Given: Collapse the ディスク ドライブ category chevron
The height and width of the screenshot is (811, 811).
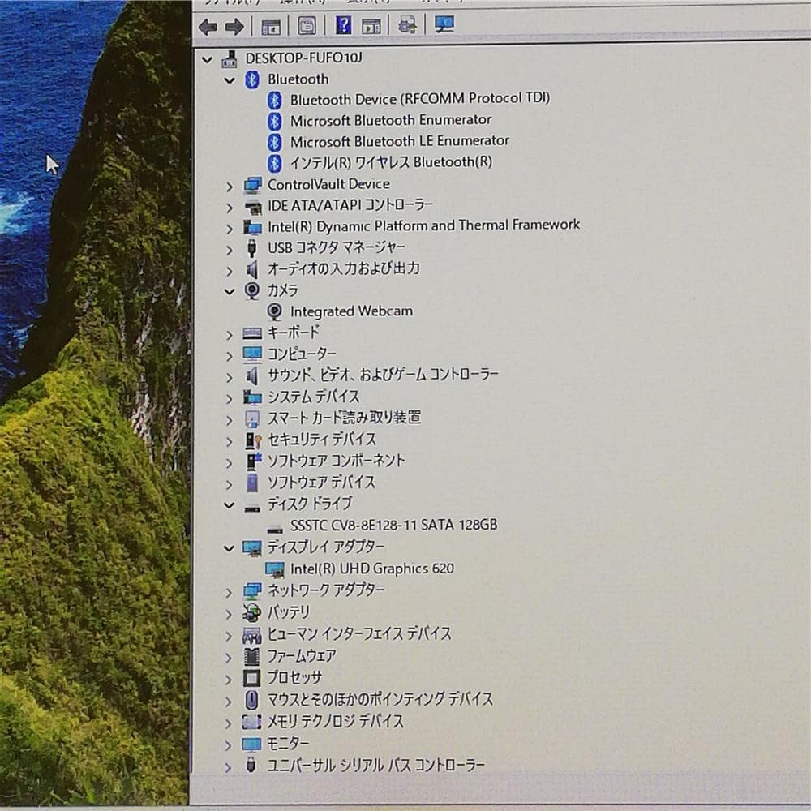Looking at the screenshot, I should tap(230, 505).
